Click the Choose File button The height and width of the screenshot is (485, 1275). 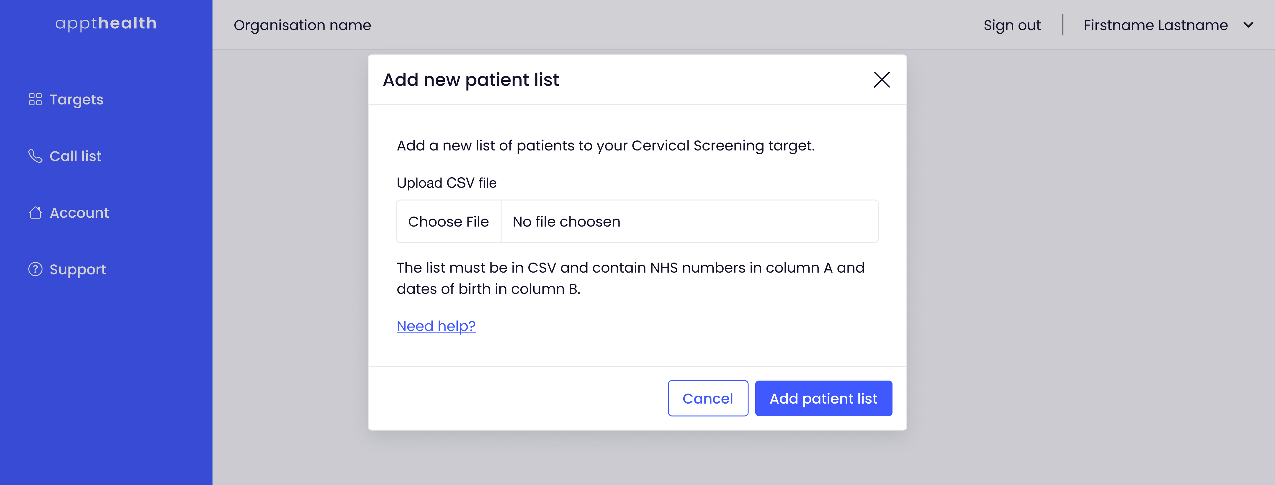click(448, 221)
